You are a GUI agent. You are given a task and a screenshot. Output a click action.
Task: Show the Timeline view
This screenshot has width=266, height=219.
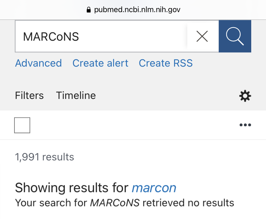[x=76, y=95]
